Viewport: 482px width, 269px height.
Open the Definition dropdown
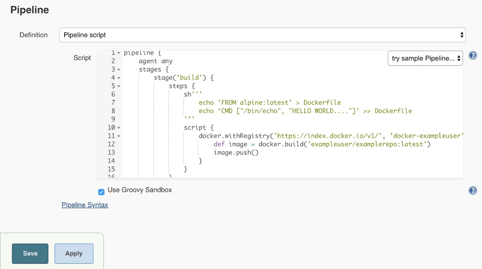click(262, 35)
